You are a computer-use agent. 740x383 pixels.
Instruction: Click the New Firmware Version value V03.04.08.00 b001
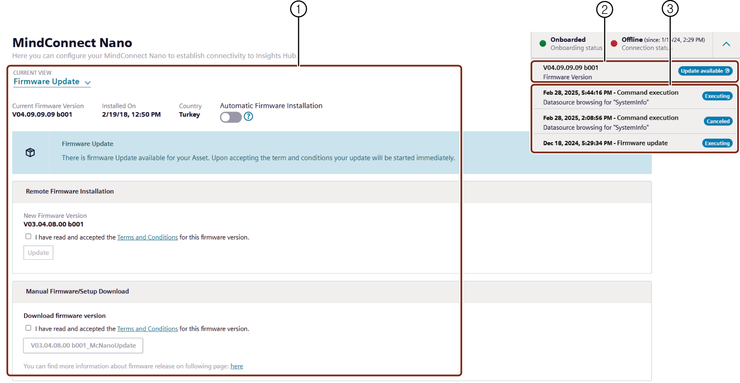tap(54, 224)
